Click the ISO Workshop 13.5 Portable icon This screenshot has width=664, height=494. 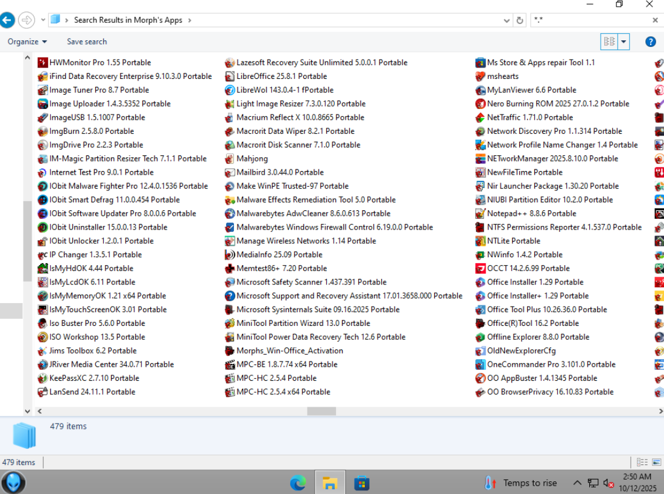click(42, 337)
